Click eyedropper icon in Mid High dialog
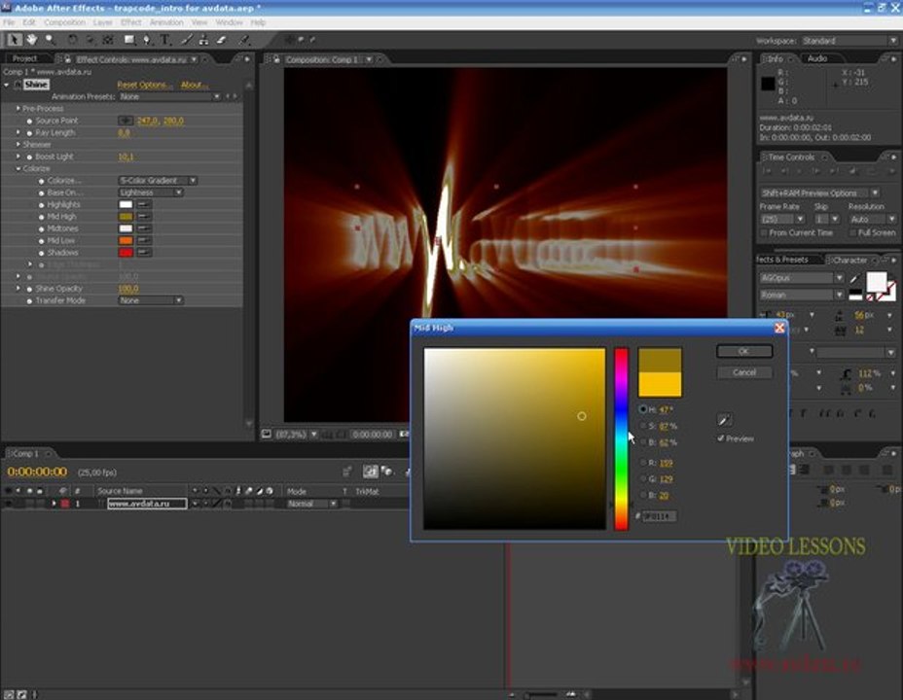 pos(725,420)
